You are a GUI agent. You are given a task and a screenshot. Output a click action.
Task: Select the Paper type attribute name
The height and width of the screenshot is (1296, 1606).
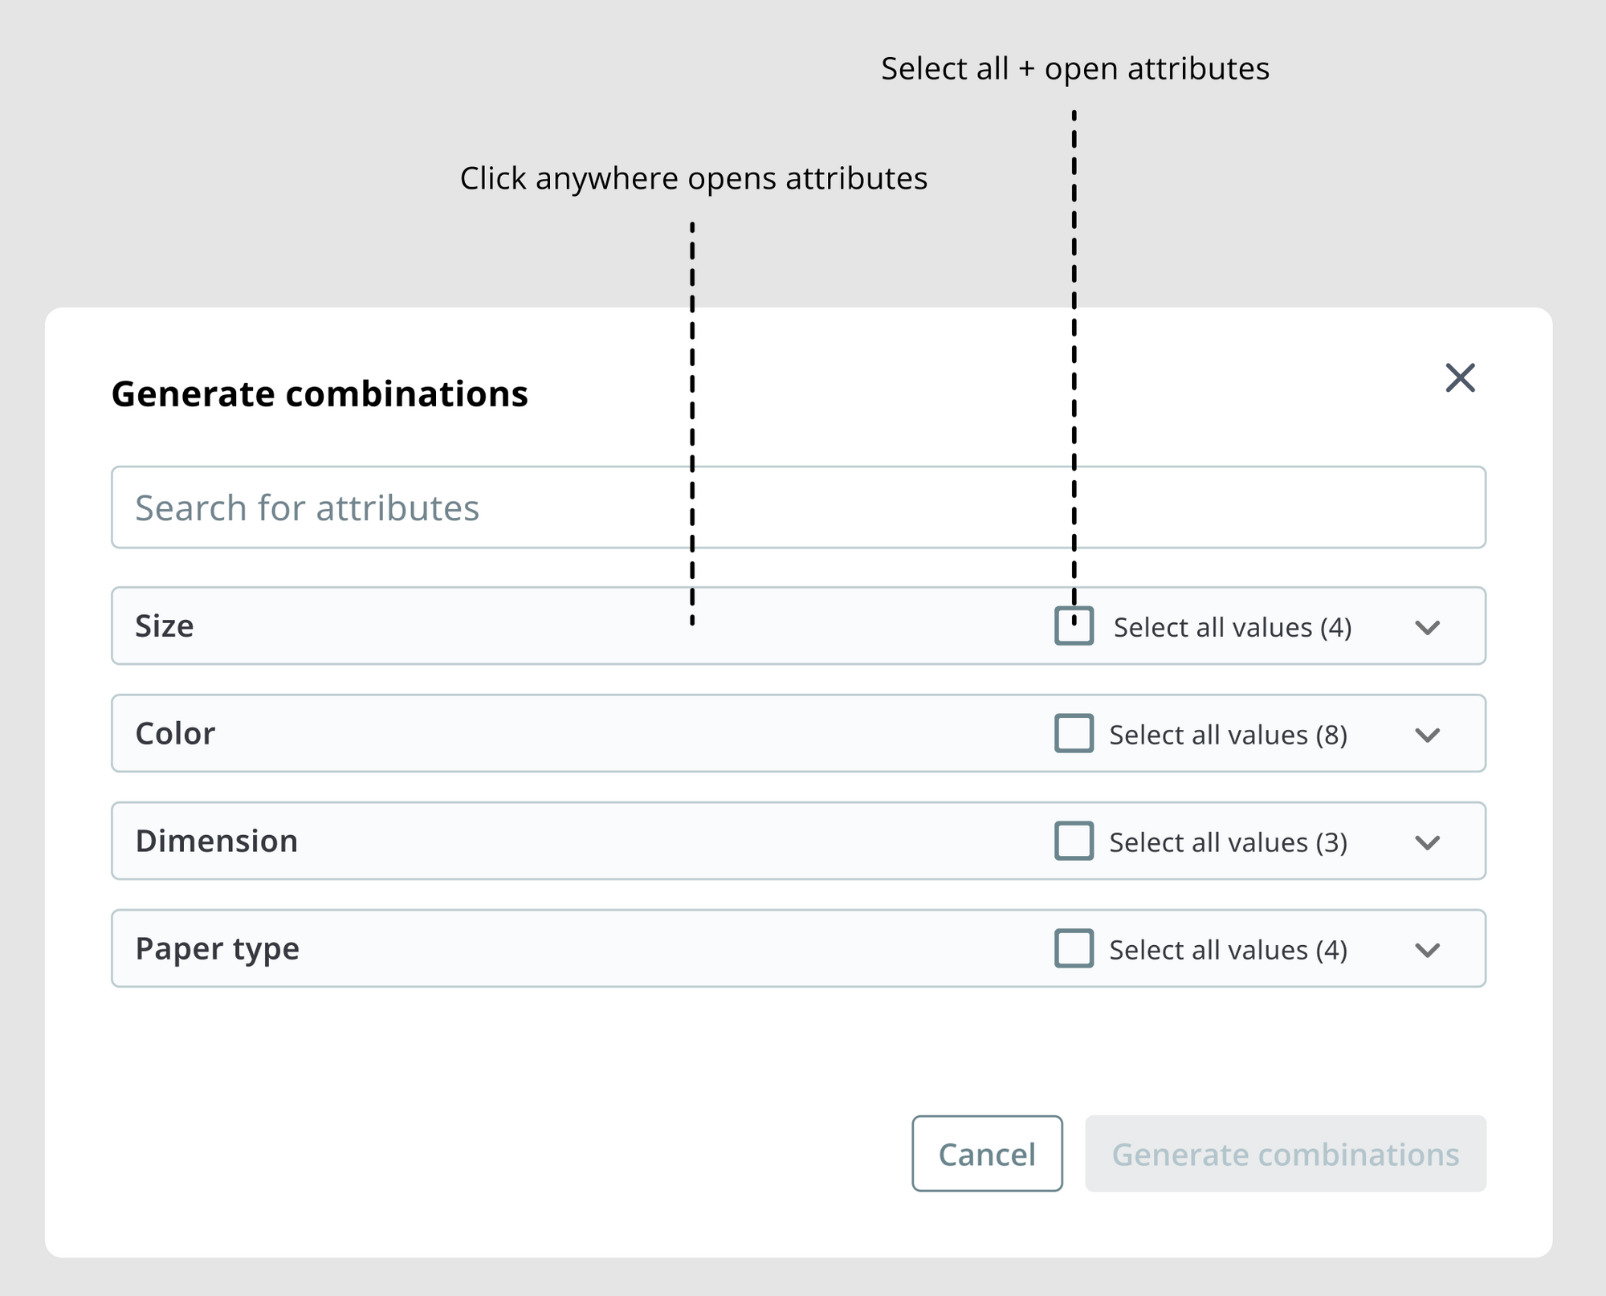click(217, 949)
